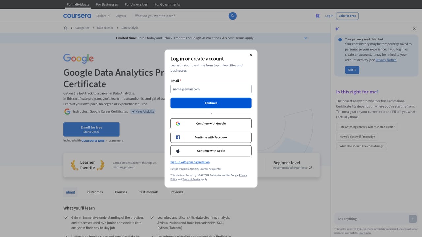Select 'I'm switching careers' suggestion chip
This screenshot has height=237, width=422.
[367, 127]
